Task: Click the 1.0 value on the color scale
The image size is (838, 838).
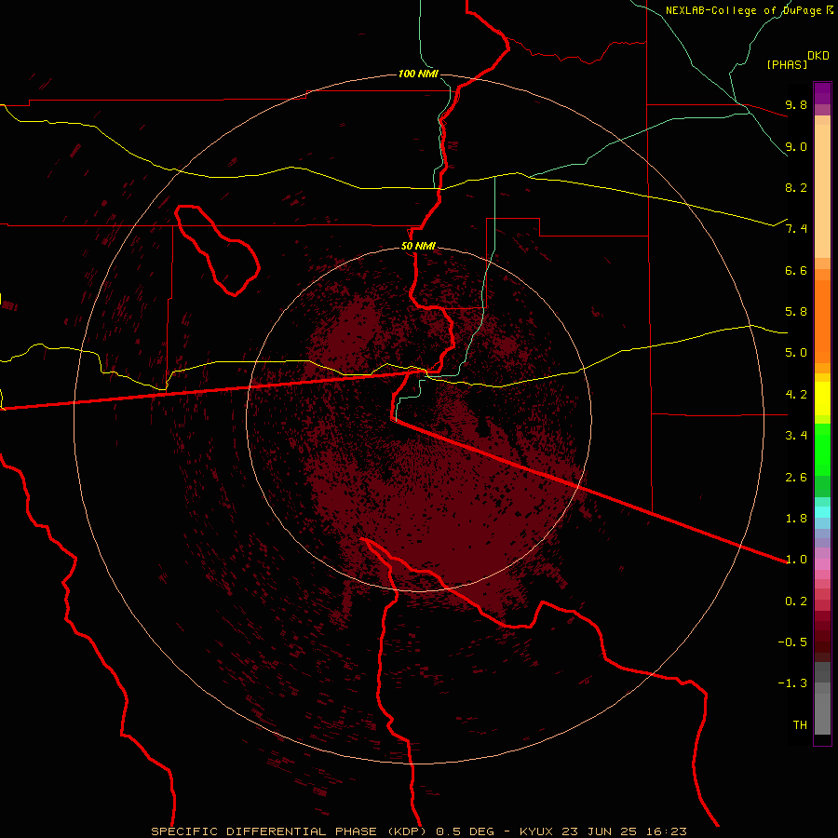Action: click(x=796, y=560)
